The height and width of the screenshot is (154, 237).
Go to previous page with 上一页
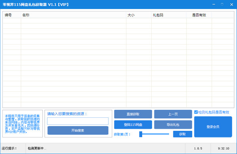[x=173, y=114]
